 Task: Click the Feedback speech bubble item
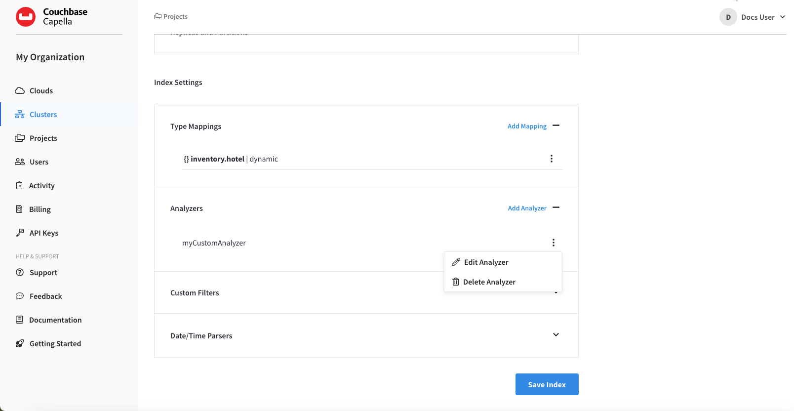pyautogui.click(x=45, y=296)
